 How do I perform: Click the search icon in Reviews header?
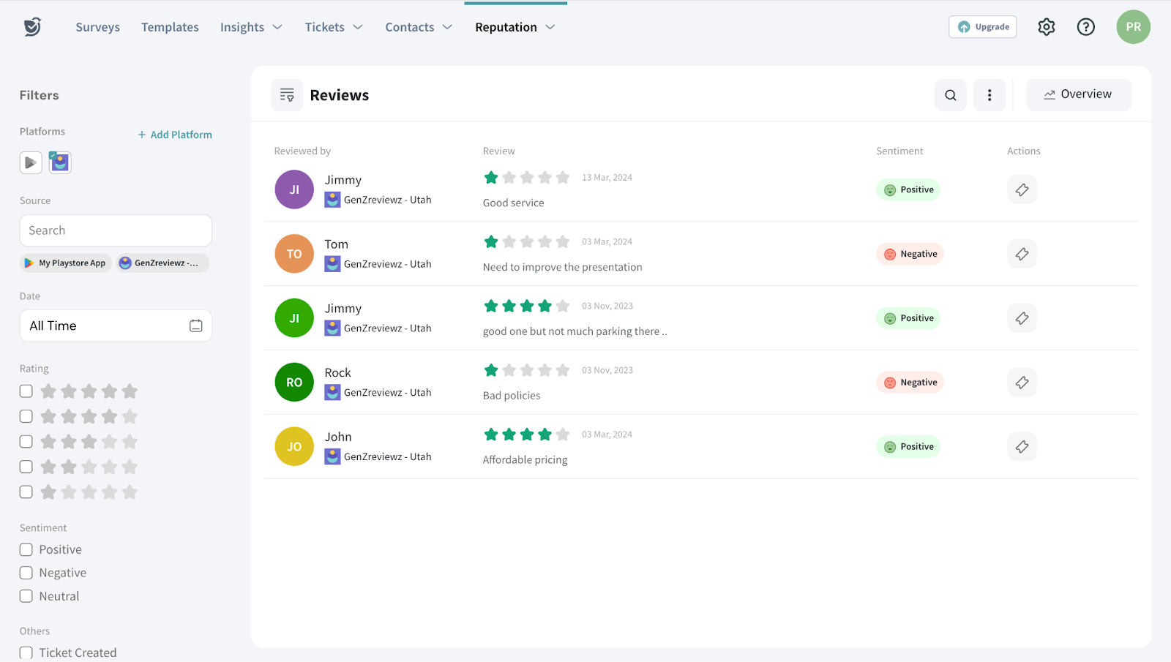click(x=950, y=95)
